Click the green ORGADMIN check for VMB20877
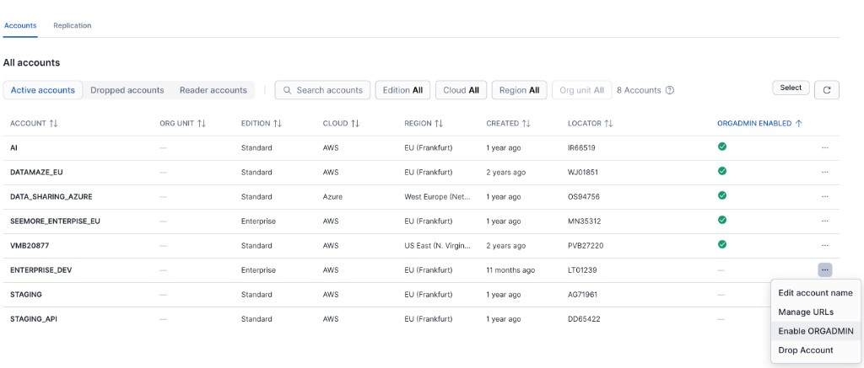The height and width of the screenshot is (368, 864). point(722,243)
